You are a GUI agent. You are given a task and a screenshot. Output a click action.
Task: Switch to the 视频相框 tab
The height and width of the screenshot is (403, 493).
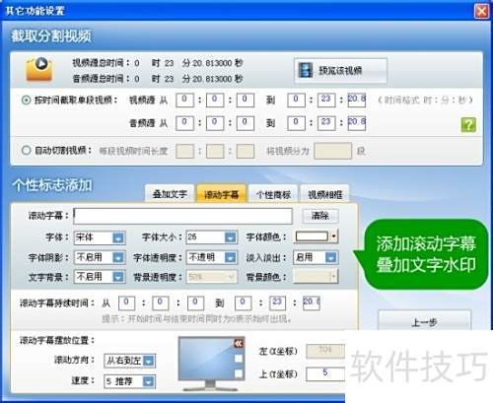click(324, 194)
